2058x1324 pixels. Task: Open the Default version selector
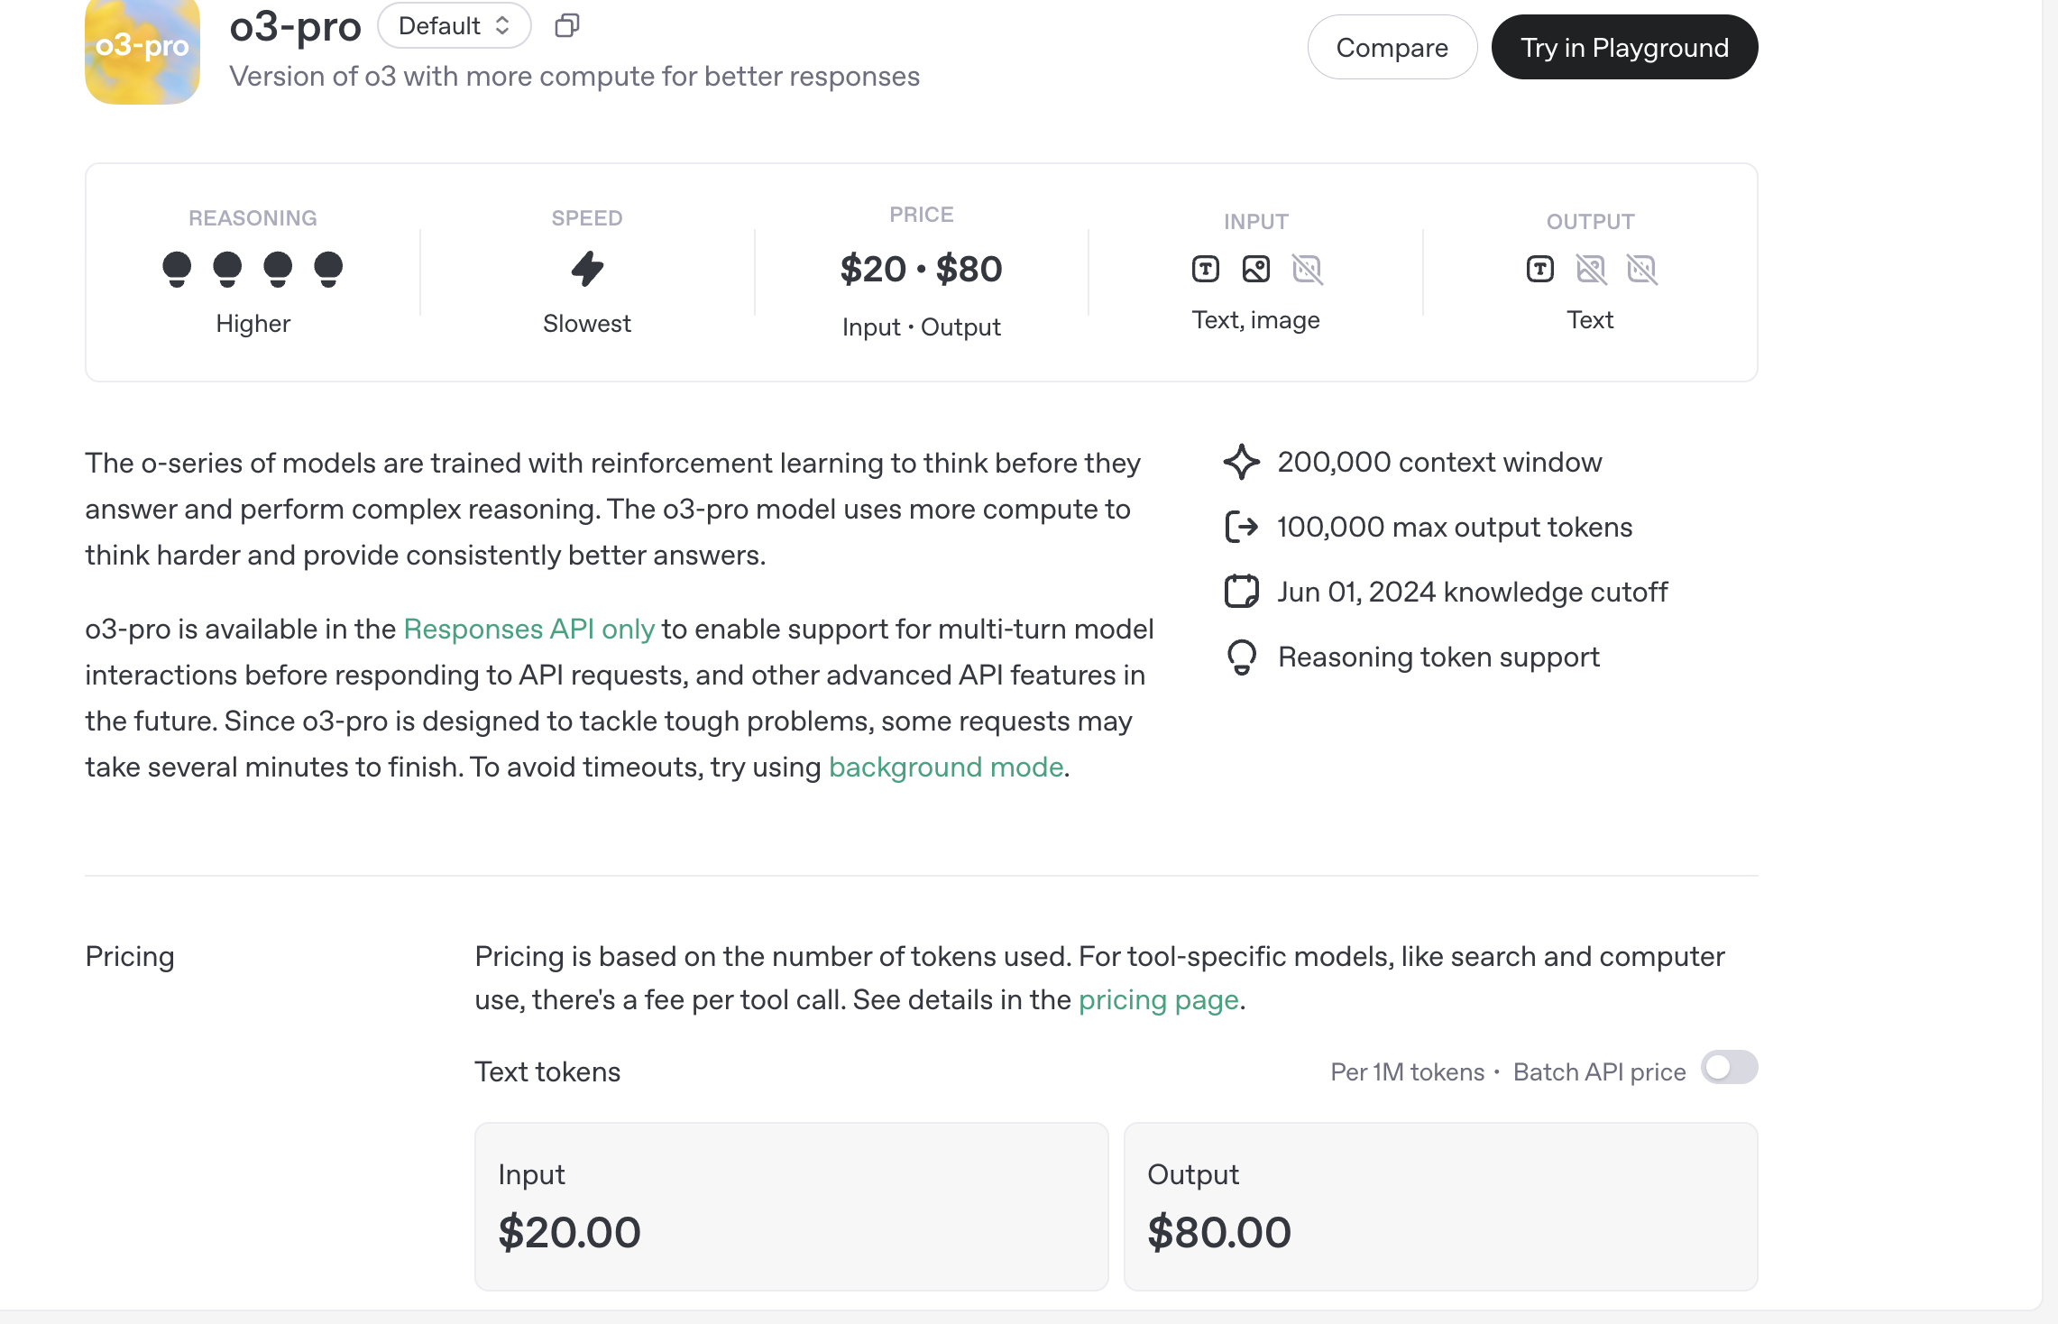[454, 25]
